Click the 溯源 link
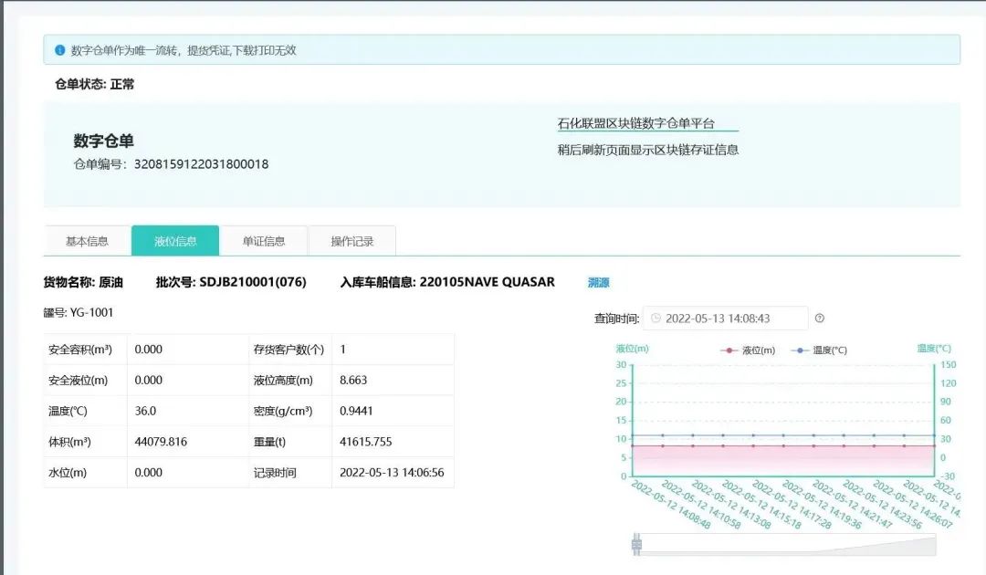The image size is (986, 575). (x=596, y=282)
